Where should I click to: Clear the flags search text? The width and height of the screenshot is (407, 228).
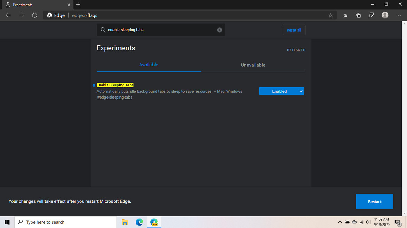point(220,30)
